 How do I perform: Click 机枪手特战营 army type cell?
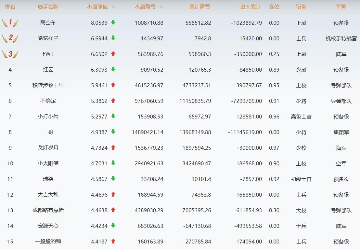(x=341, y=38)
